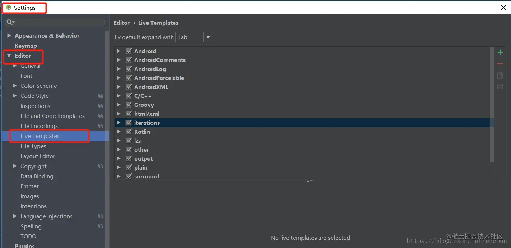Open Spelling settings page
Viewport: 511px width, 248px height.
31,226
